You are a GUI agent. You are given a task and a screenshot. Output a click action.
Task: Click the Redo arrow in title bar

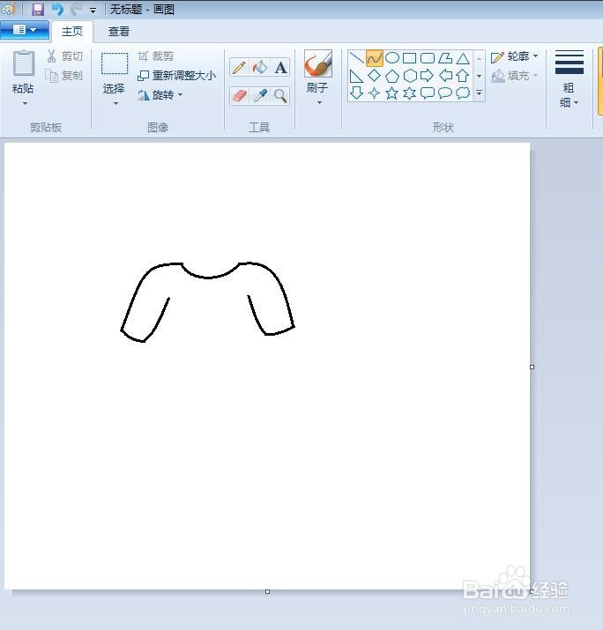pyautogui.click(x=76, y=9)
